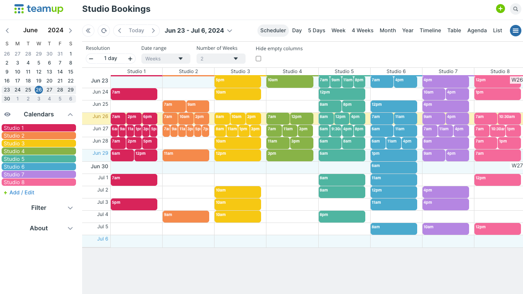Switch to 5 Days view

(x=317, y=31)
